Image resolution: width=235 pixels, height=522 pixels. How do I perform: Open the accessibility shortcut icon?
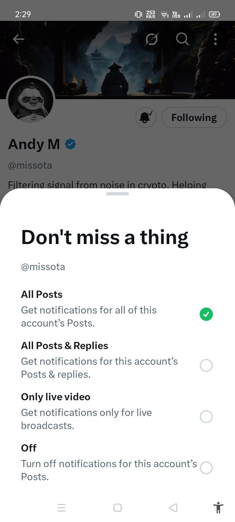point(218,507)
